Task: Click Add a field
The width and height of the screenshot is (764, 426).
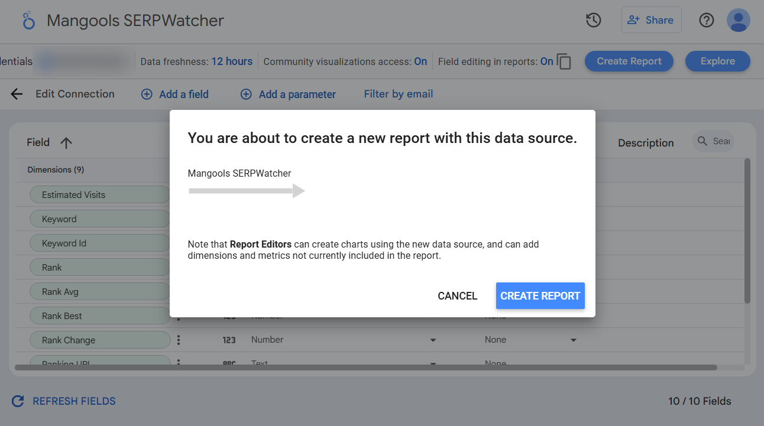Action: pyautogui.click(x=175, y=95)
